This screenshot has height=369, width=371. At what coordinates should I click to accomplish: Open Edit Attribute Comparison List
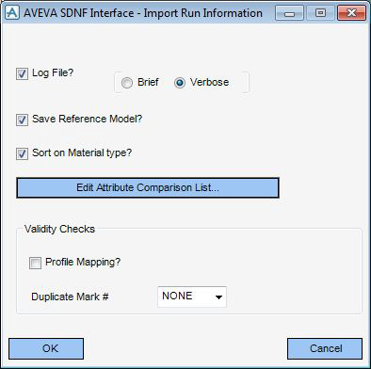[x=148, y=187]
